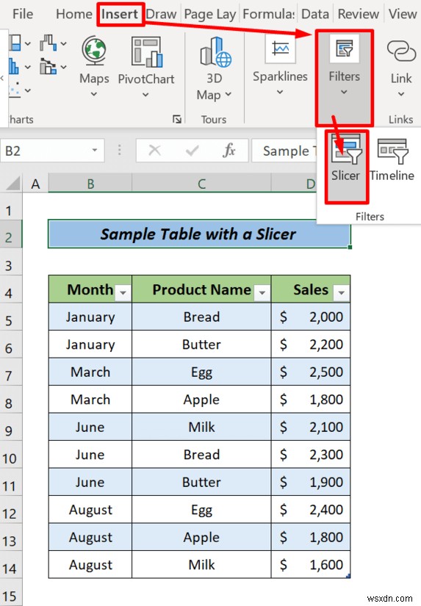The width and height of the screenshot is (421, 606).
Task: Launch the 3D Map tour icon
Action: point(215,52)
